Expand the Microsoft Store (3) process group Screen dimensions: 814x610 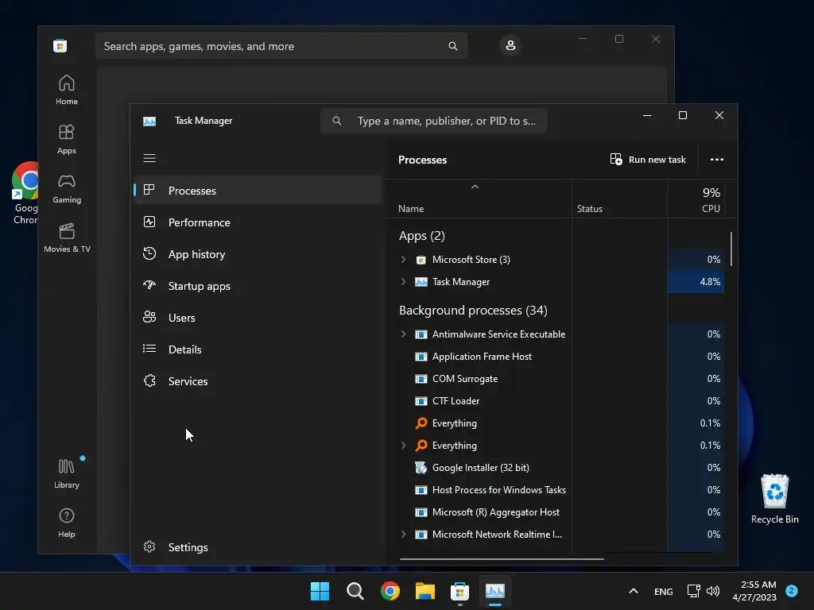[403, 260]
